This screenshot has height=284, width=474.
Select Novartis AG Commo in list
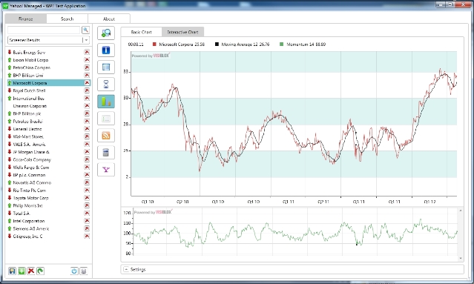(49, 182)
